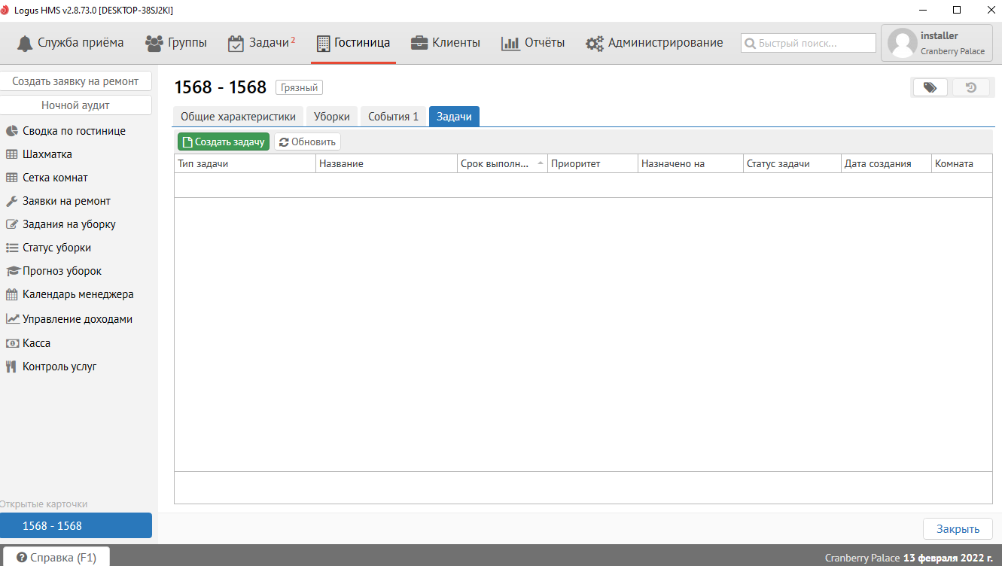Open Контроль услуг
The image size is (1002, 566).
point(59,367)
